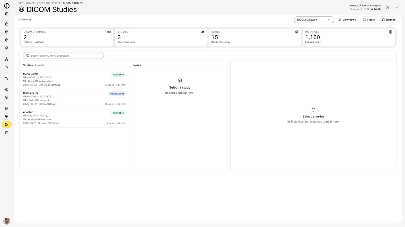Open the library books icon in sidebar
The width and height of the screenshot is (405, 227).
tap(7, 108)
